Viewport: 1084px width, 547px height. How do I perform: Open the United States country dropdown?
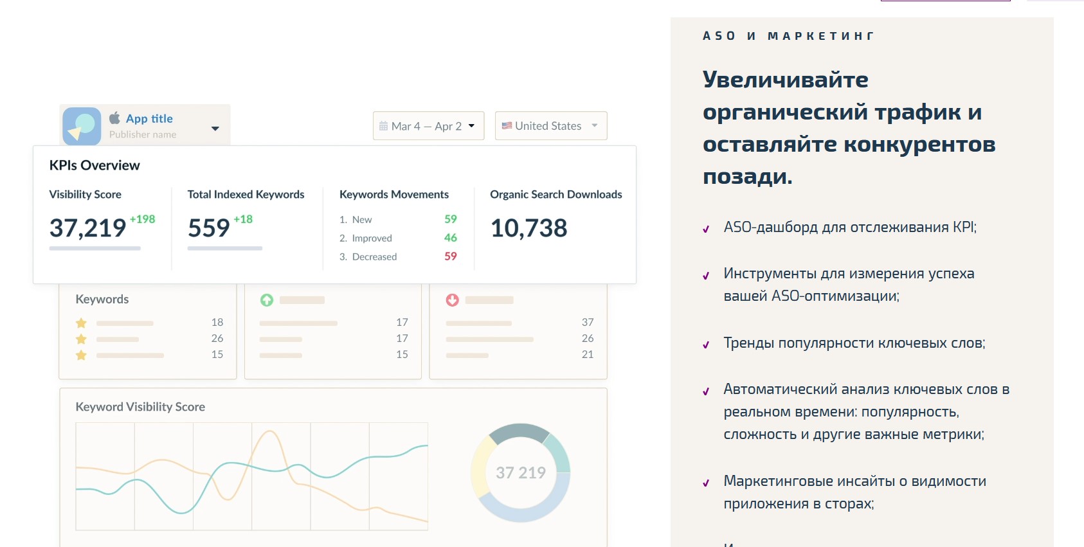point(551,126)
